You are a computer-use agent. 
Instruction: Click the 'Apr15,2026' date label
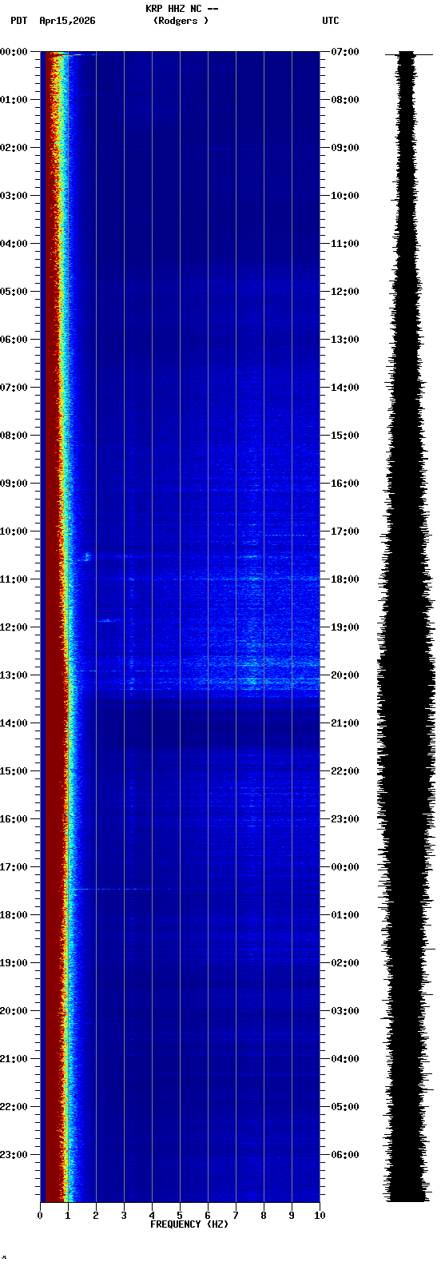(67, 21)
